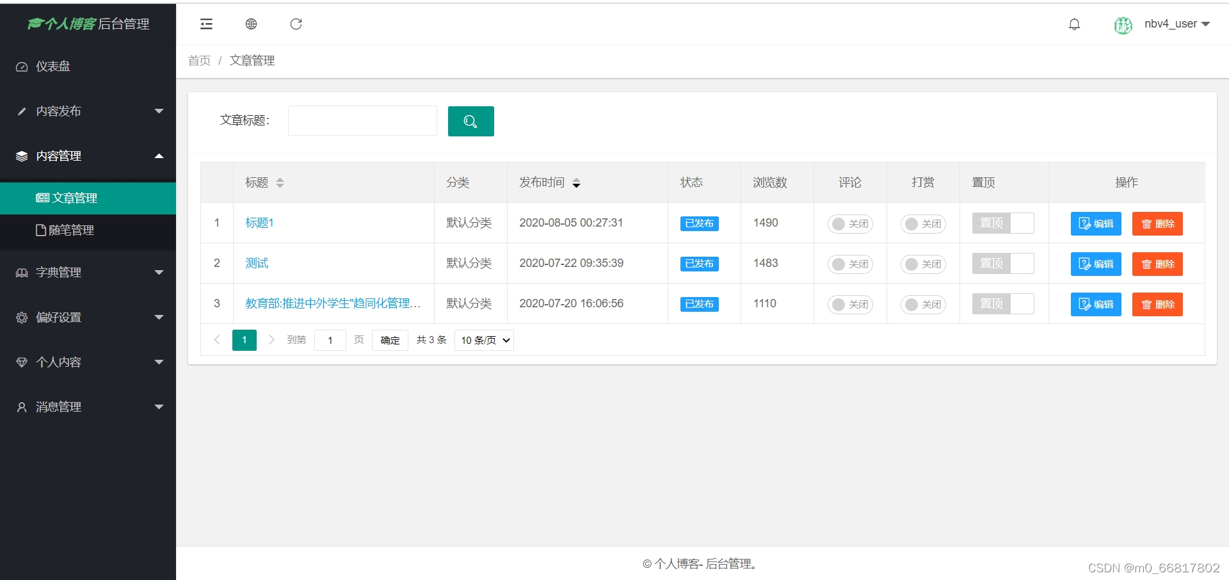The height and width of the screenshot is (580, 1229).
Task: Click the 首页 breadcrumb link
Action: click(198, 60)
